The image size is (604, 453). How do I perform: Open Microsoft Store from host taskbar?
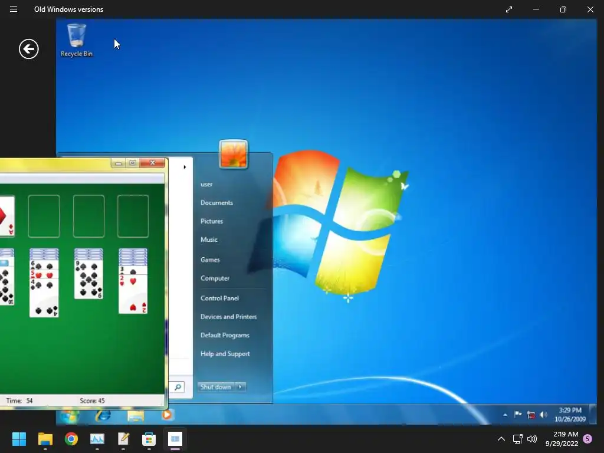tap(149, 439)
